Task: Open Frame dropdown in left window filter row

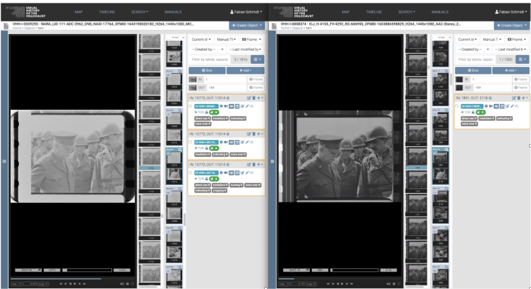Action: (251, 40)
